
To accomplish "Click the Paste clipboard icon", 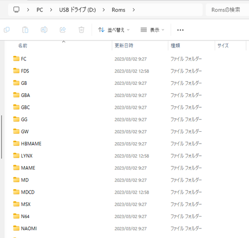I will (x=25, y=30).
